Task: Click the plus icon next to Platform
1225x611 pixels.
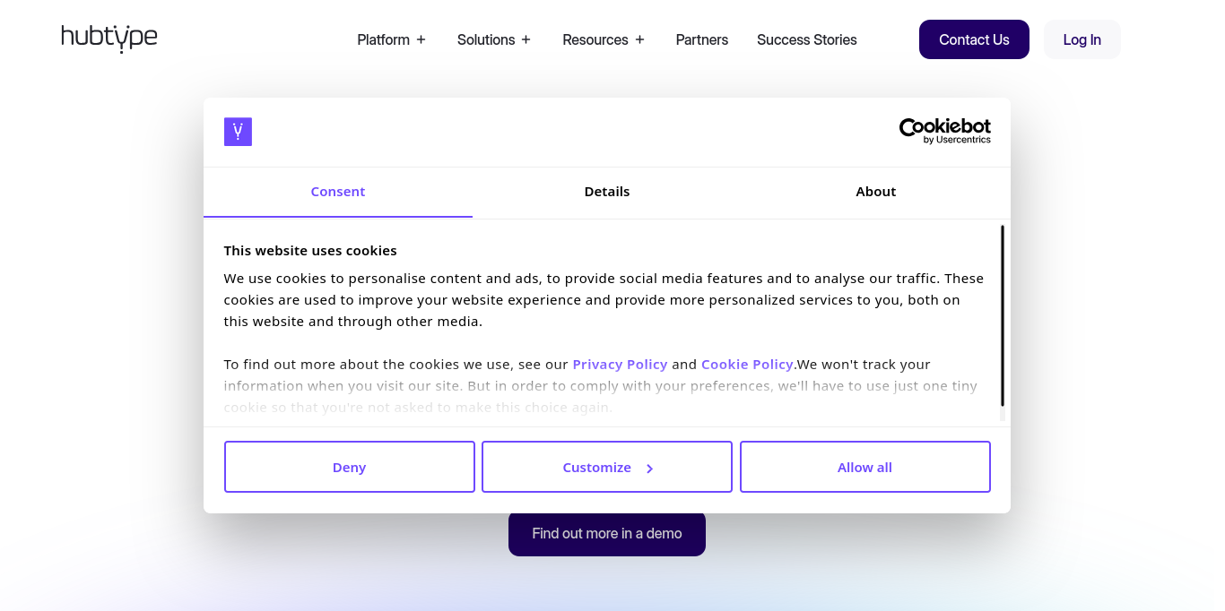Action: (x=421, y=39)
